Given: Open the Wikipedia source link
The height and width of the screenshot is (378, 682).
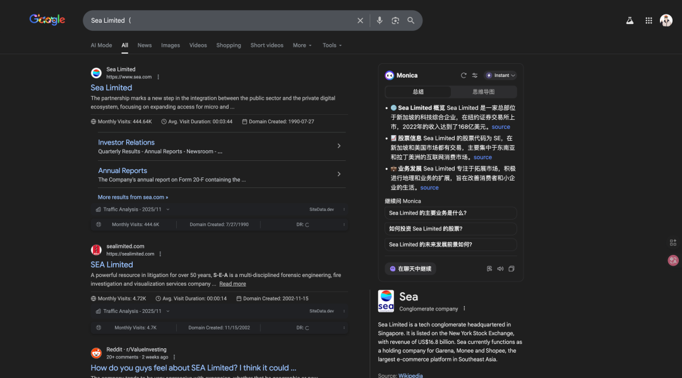Looking at the screenshot, I should (410, 375).
